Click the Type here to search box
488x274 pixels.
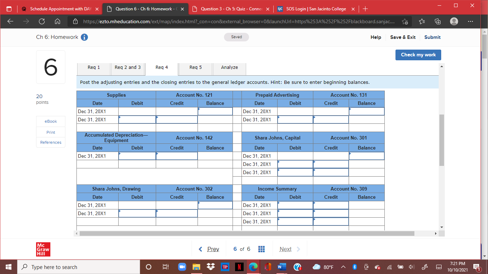(79, 267)
